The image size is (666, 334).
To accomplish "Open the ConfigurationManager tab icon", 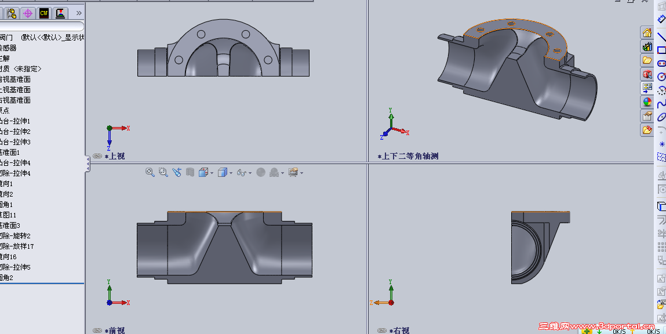I will 12,13.
